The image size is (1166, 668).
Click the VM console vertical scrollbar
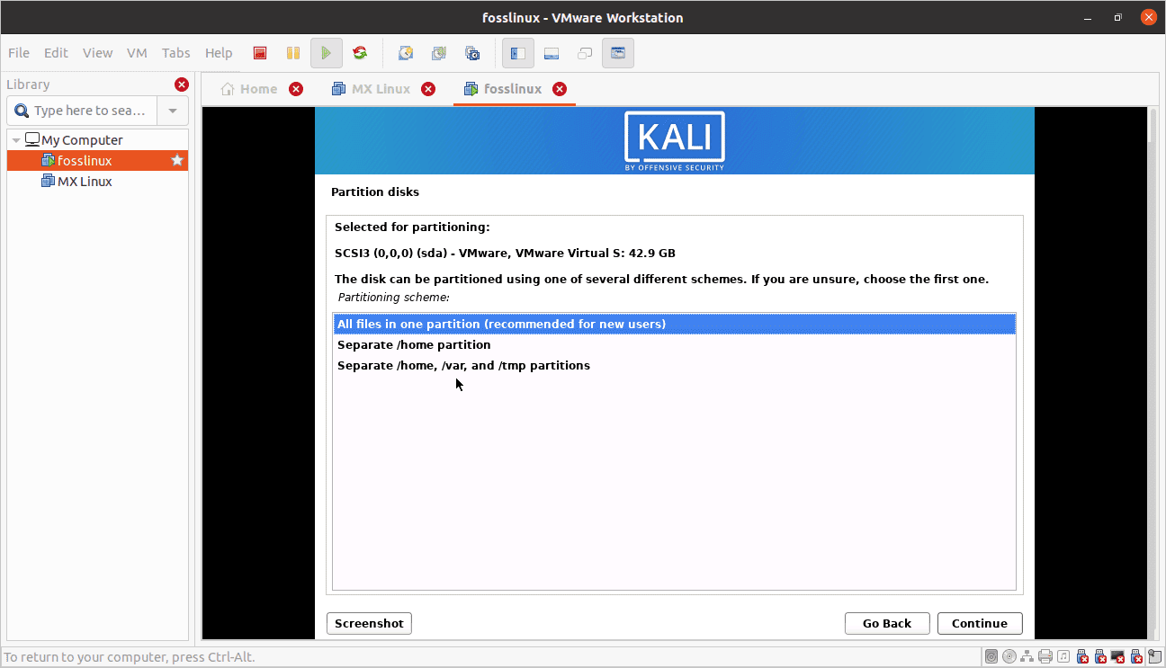[x=1152, y=373]
